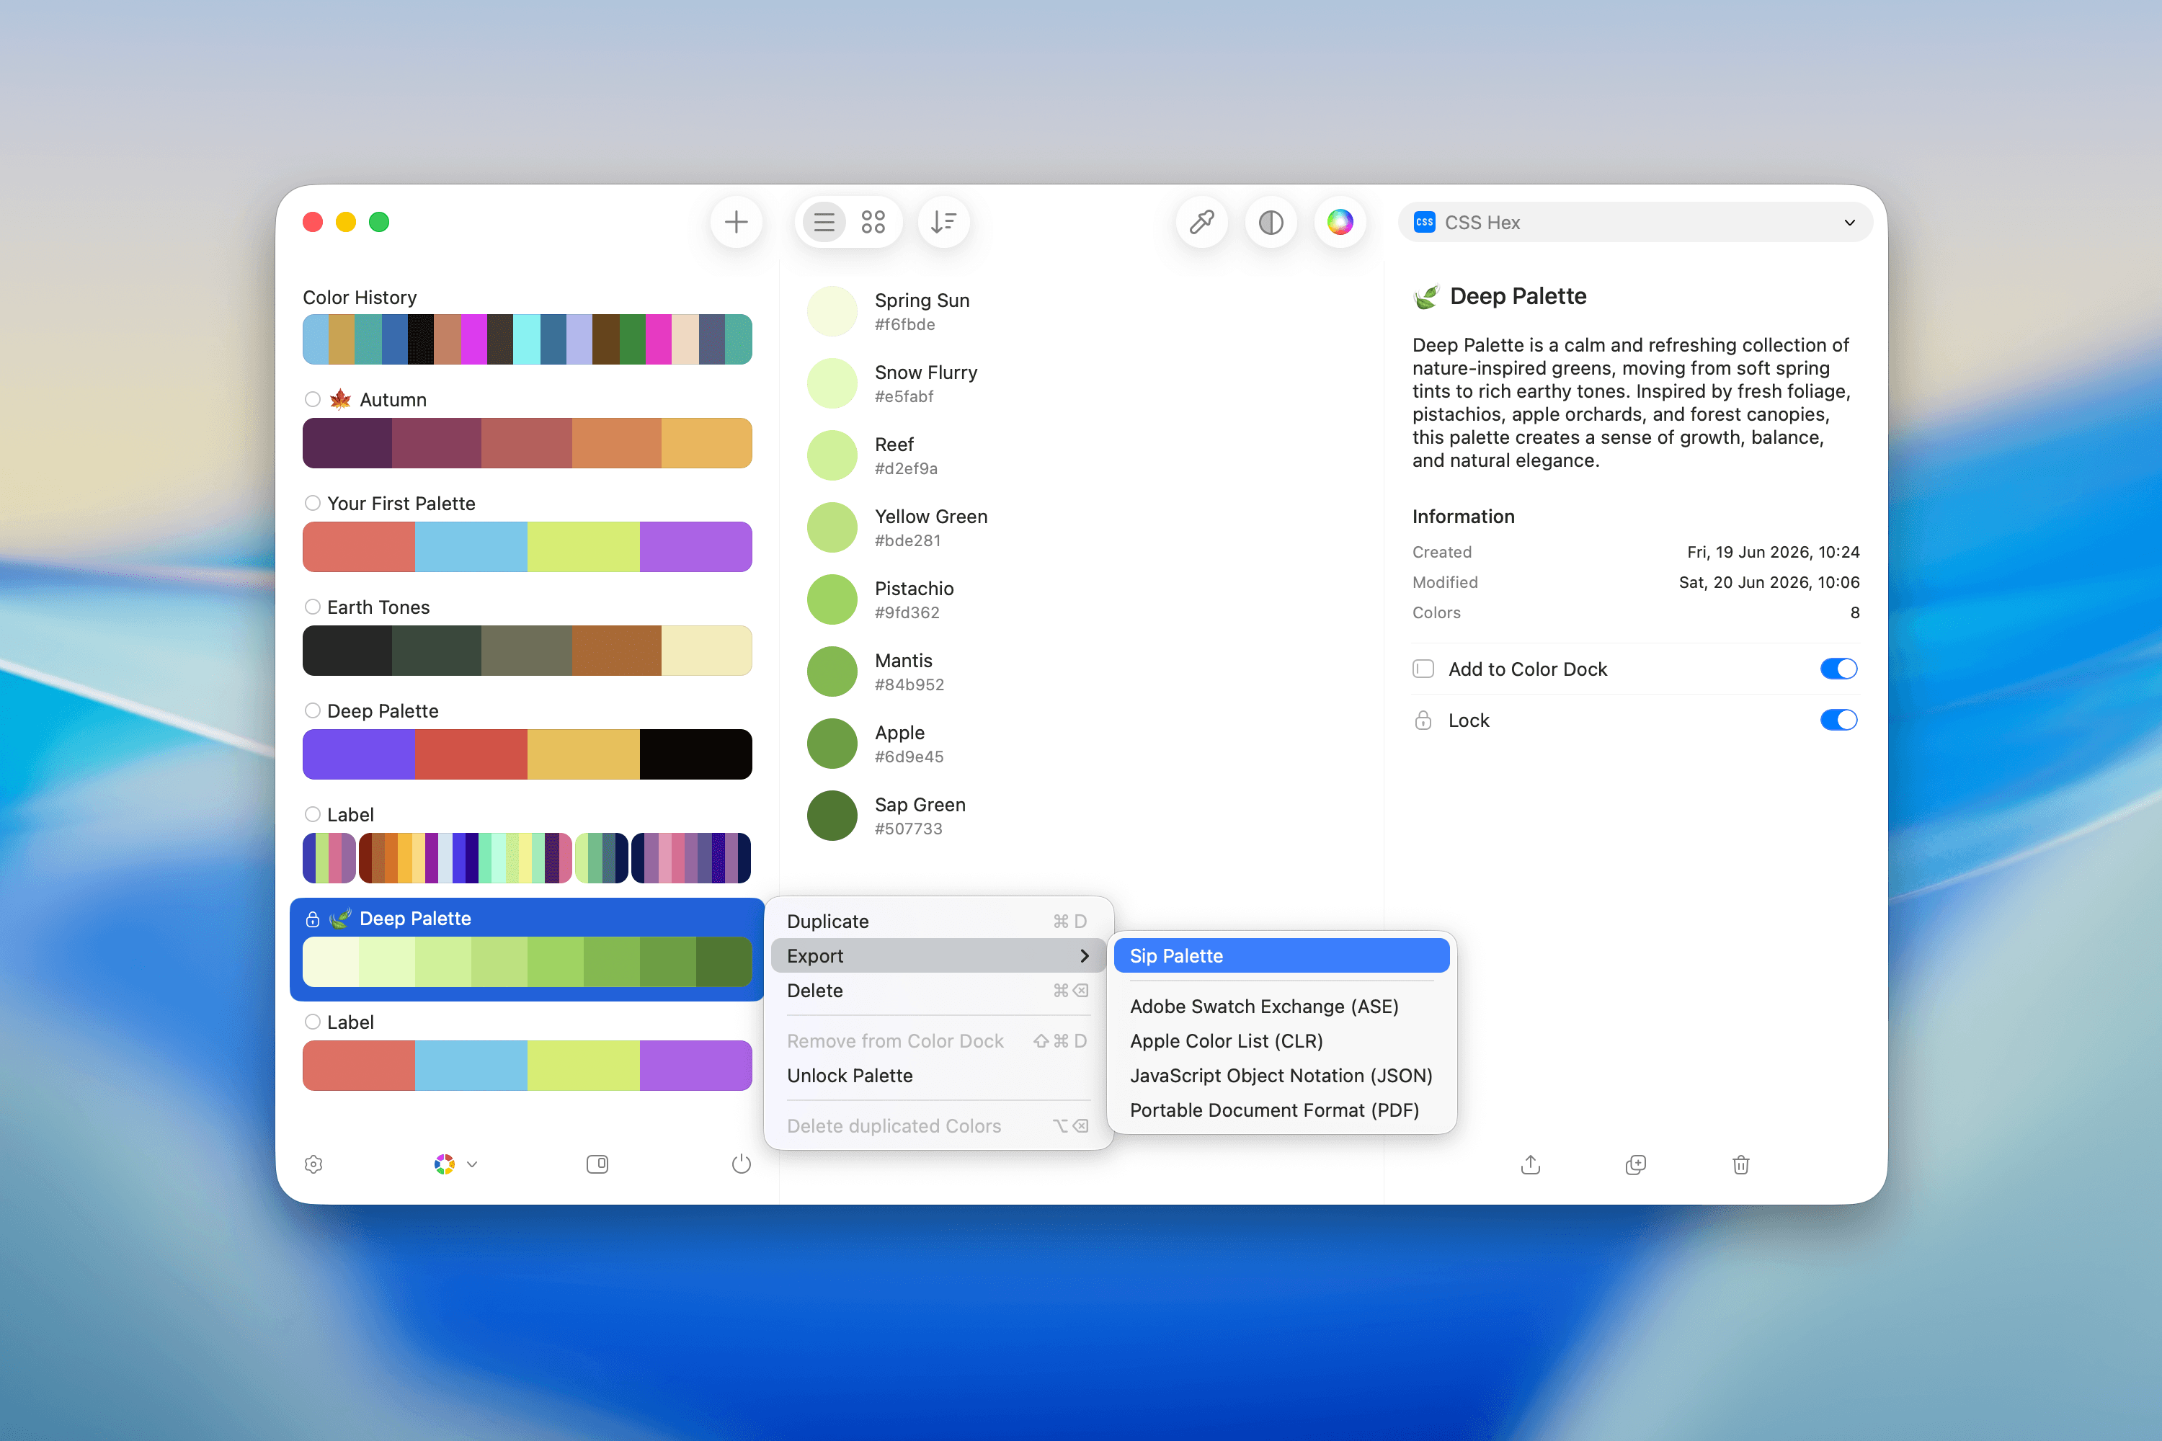Image resolution: width=2162 pixels, height=1441 pixels.
Task: Export as Portable Document Format (PDF)
Action: (x=1281, y=1110)
